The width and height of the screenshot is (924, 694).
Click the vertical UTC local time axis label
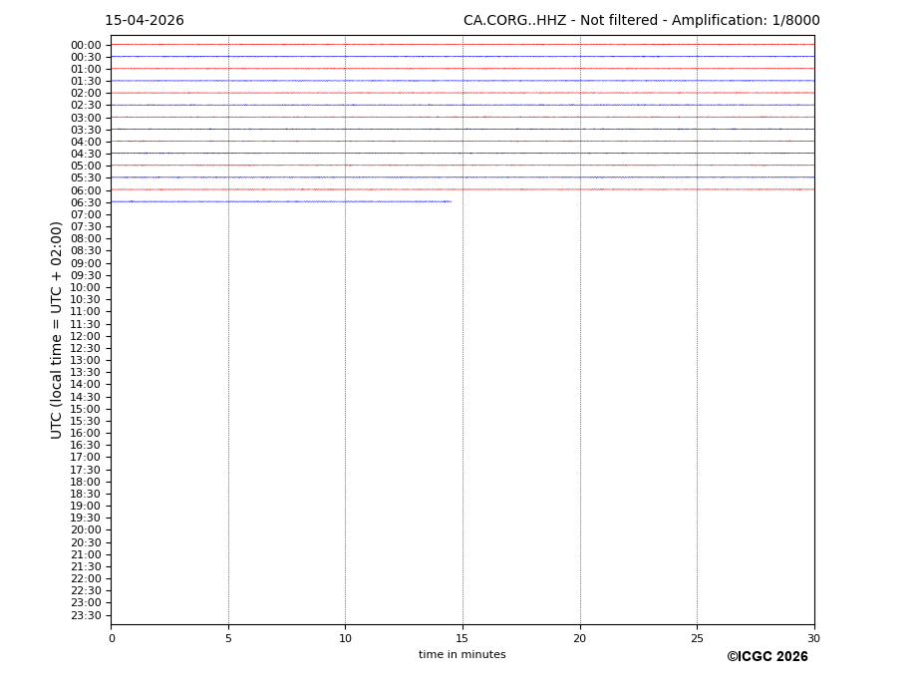point(57,330)
